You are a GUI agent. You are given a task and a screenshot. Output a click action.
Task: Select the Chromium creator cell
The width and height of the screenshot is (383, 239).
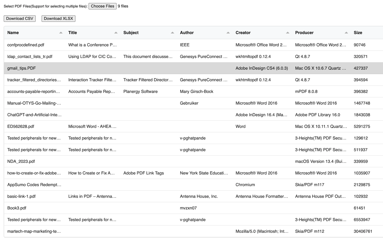[x=245, y=185]
